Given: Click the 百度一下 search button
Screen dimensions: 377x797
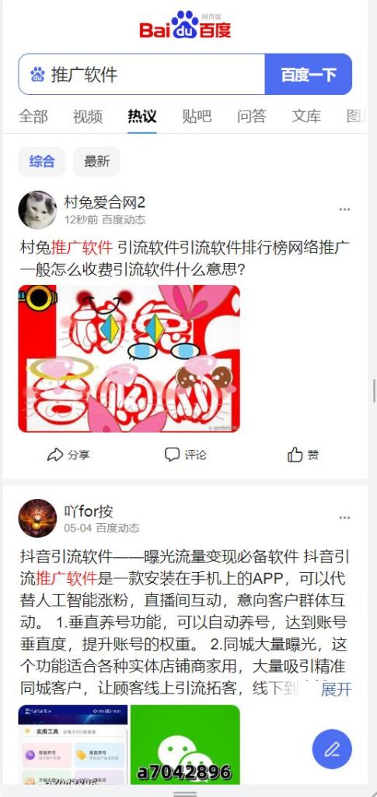Looking at the screenshot, I should coord(309,74).
